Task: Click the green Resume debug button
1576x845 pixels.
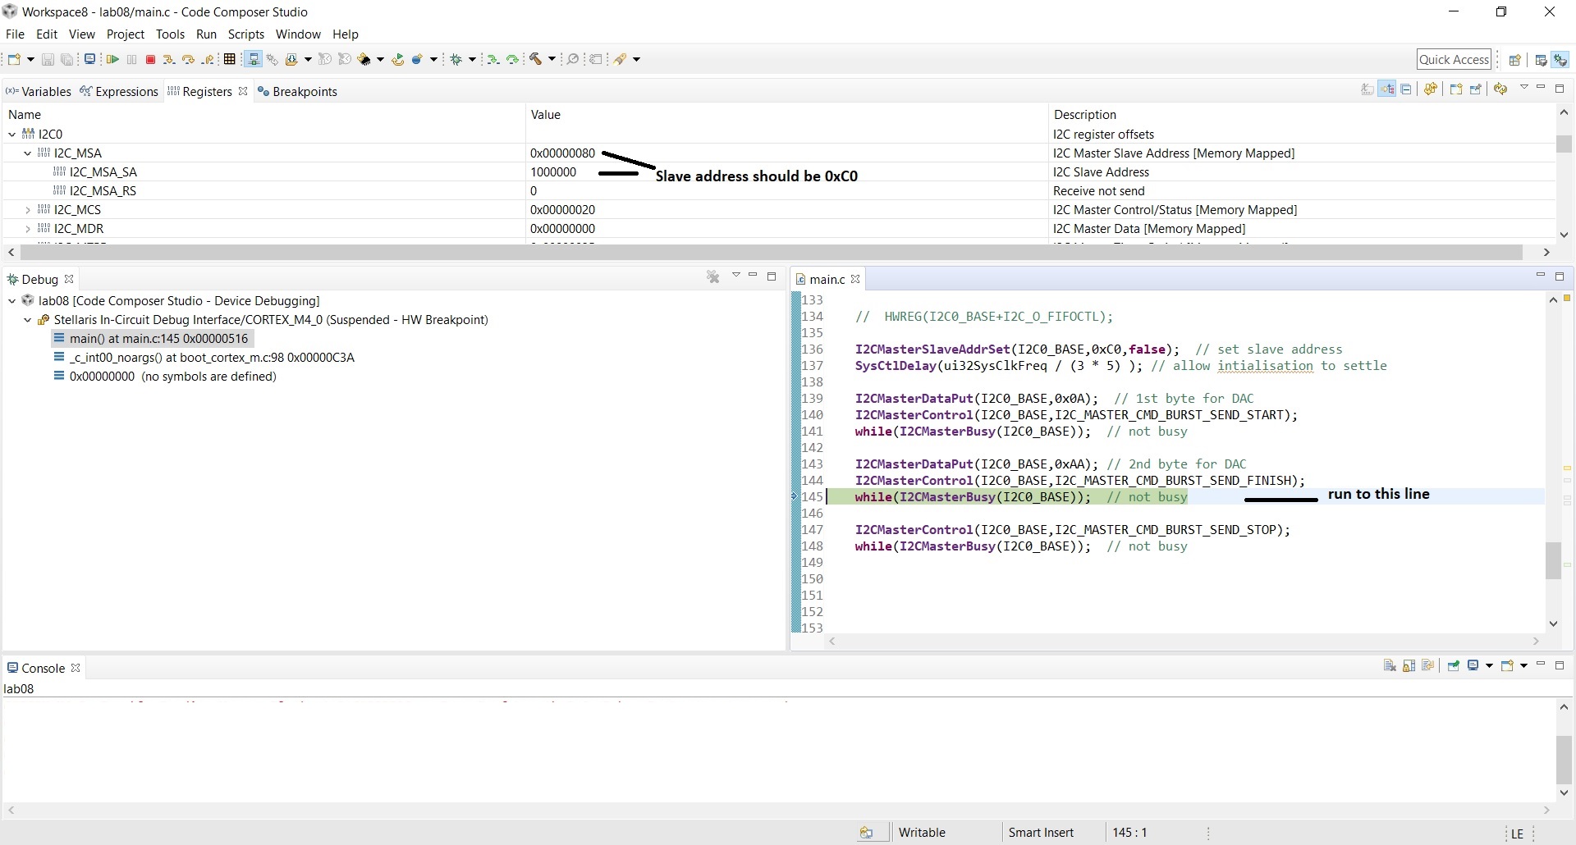Action: click(112, 59)
